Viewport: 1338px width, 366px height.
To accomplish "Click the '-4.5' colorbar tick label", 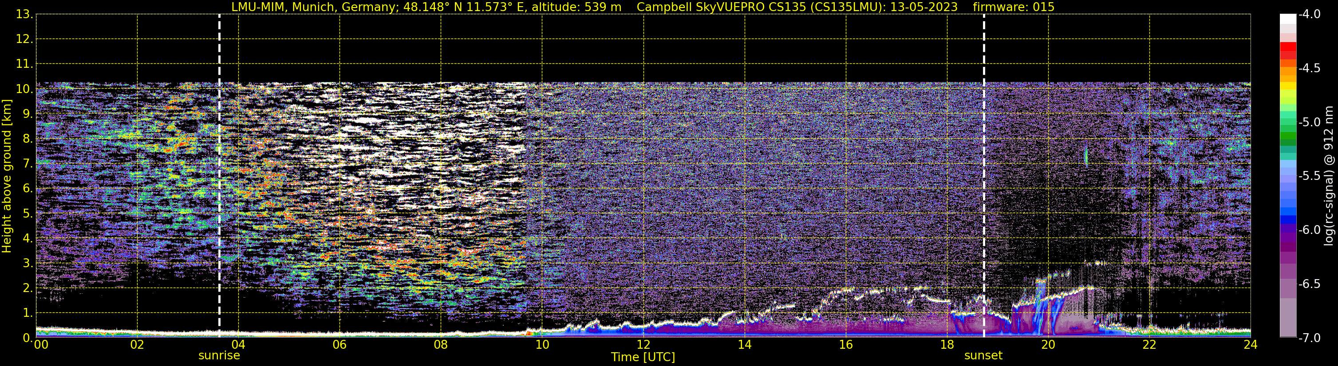I will [x=1309, y=68].
